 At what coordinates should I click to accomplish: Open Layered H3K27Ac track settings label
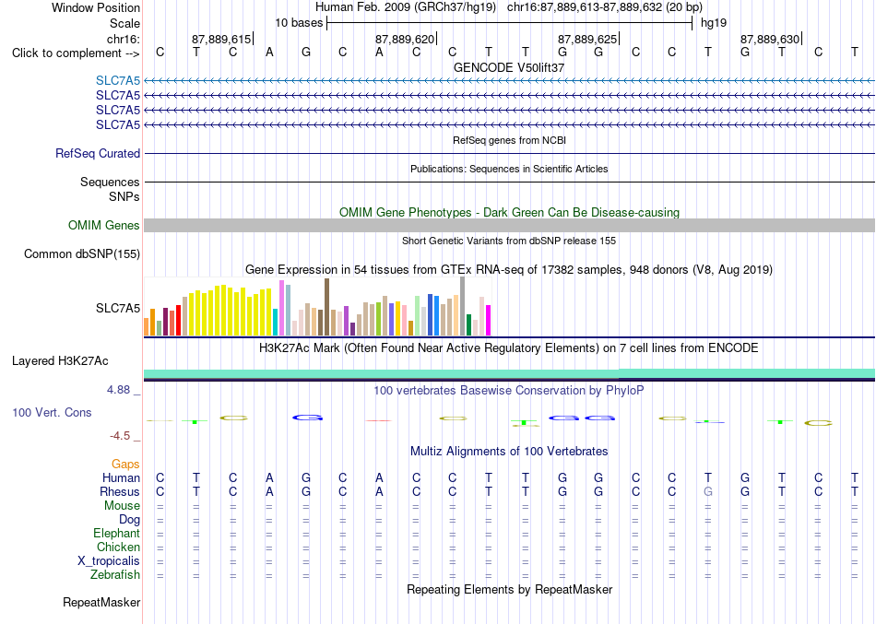tap(60, 361)
